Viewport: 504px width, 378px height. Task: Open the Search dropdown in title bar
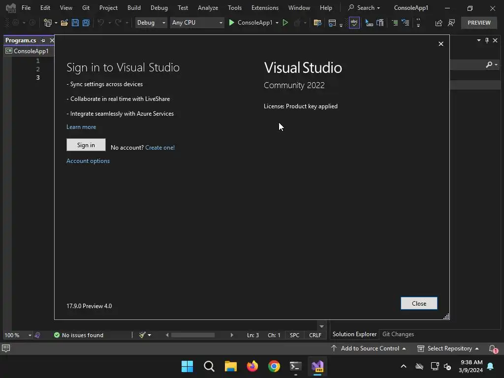364,8
